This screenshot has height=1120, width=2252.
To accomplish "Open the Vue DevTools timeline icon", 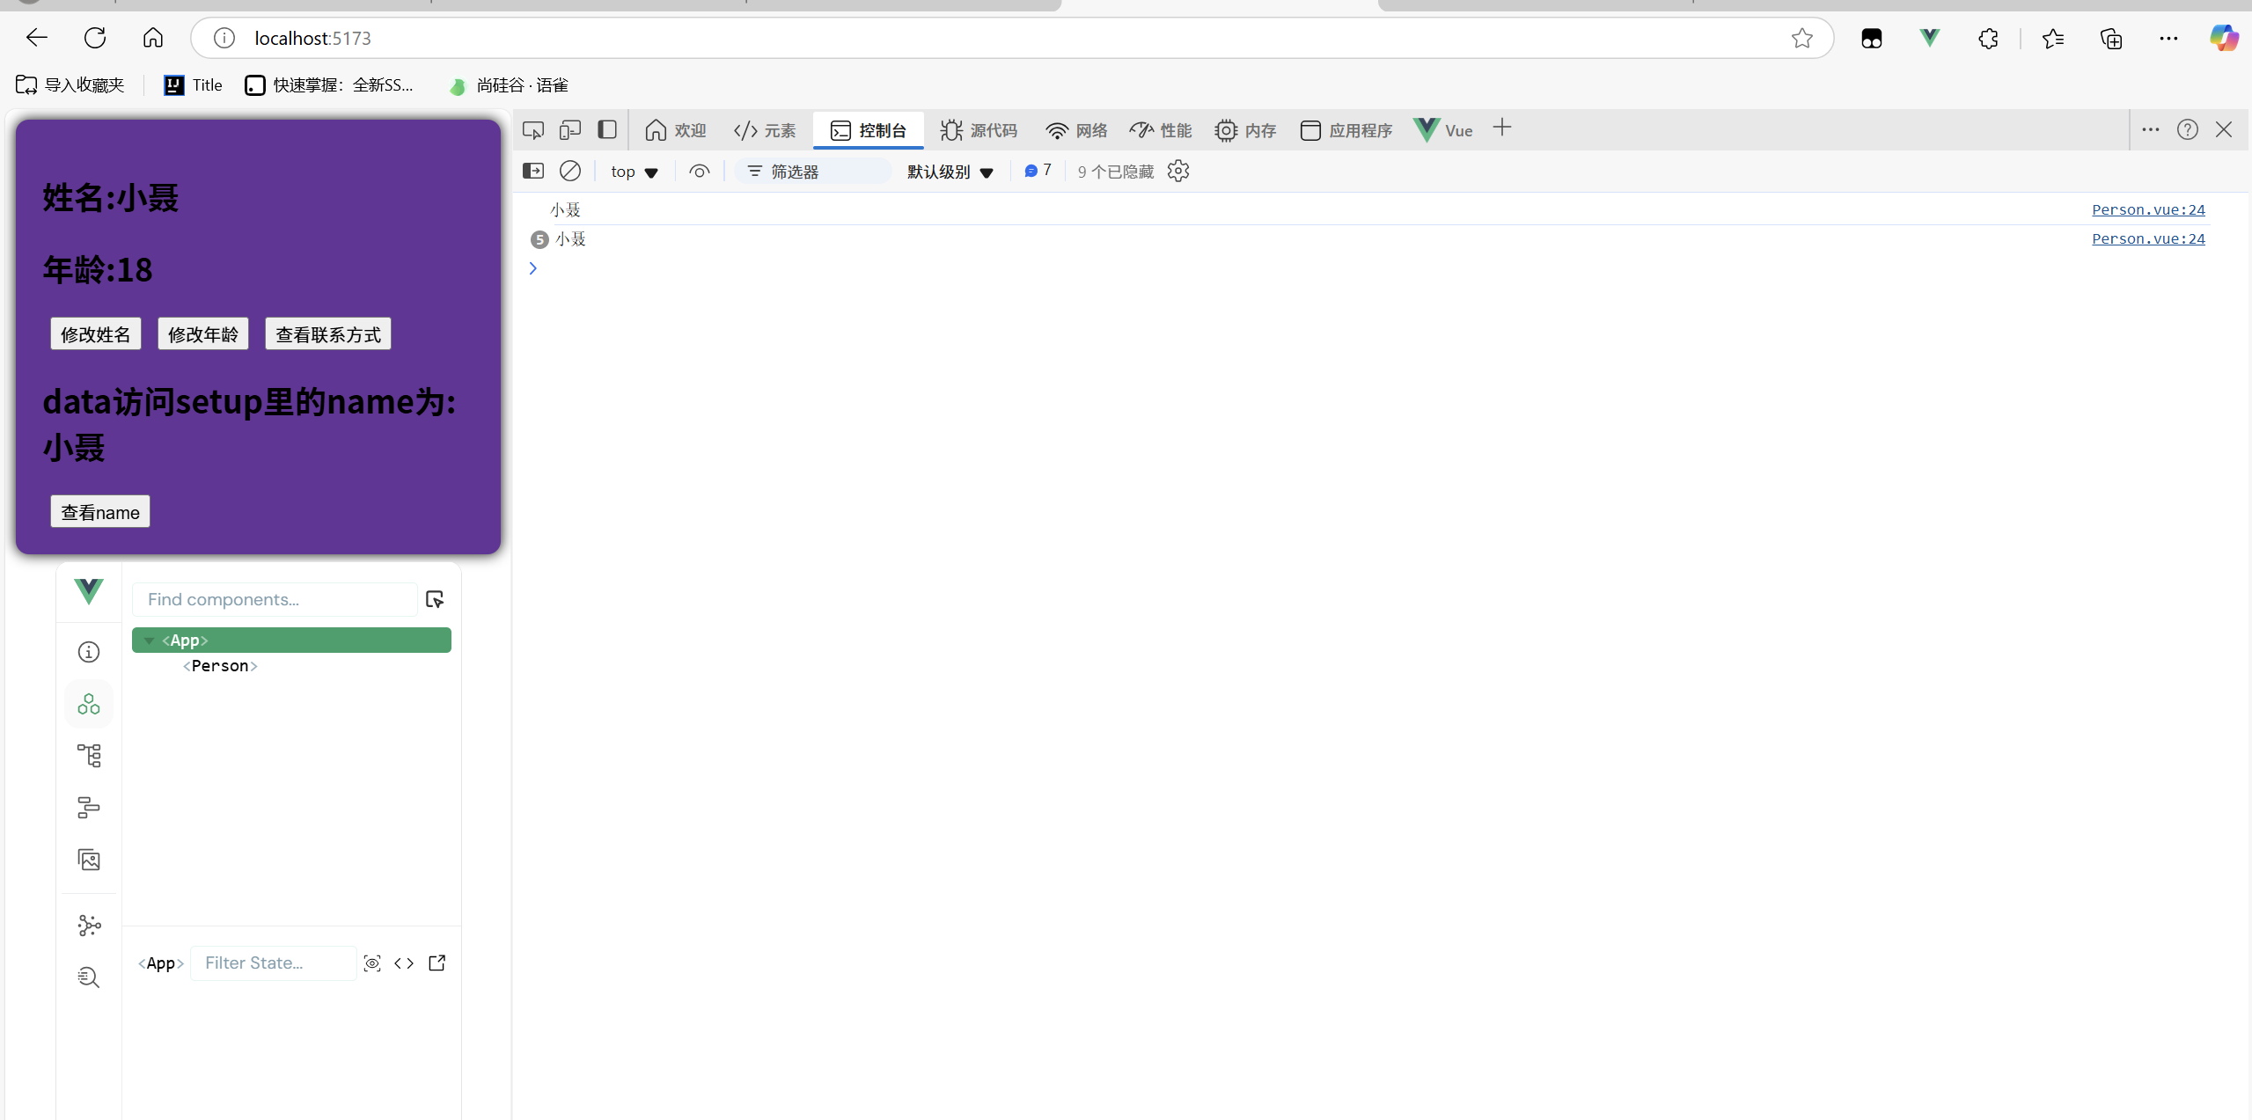I will 89,807.
